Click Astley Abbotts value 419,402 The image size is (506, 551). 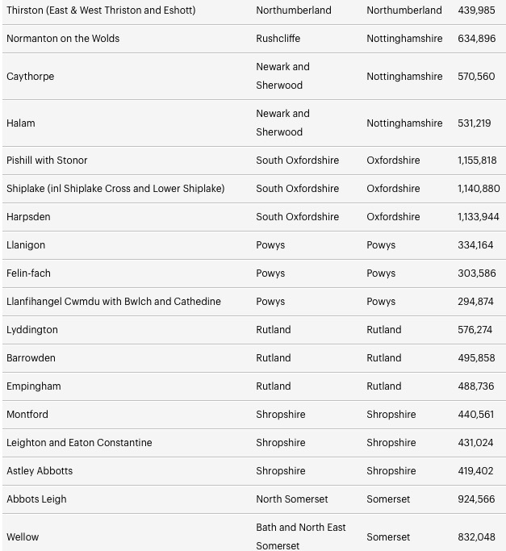point(475,471)
